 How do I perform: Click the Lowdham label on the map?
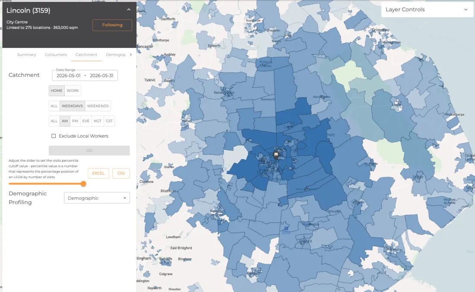coord(173,237)
